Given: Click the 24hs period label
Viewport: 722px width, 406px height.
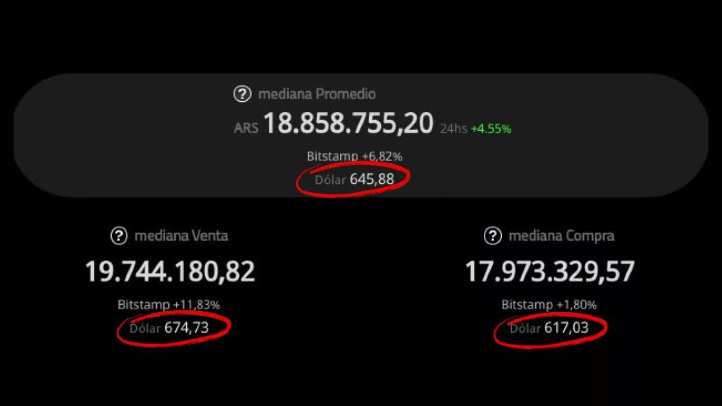Looking at the screenshot, I should [x=453, y=129].
